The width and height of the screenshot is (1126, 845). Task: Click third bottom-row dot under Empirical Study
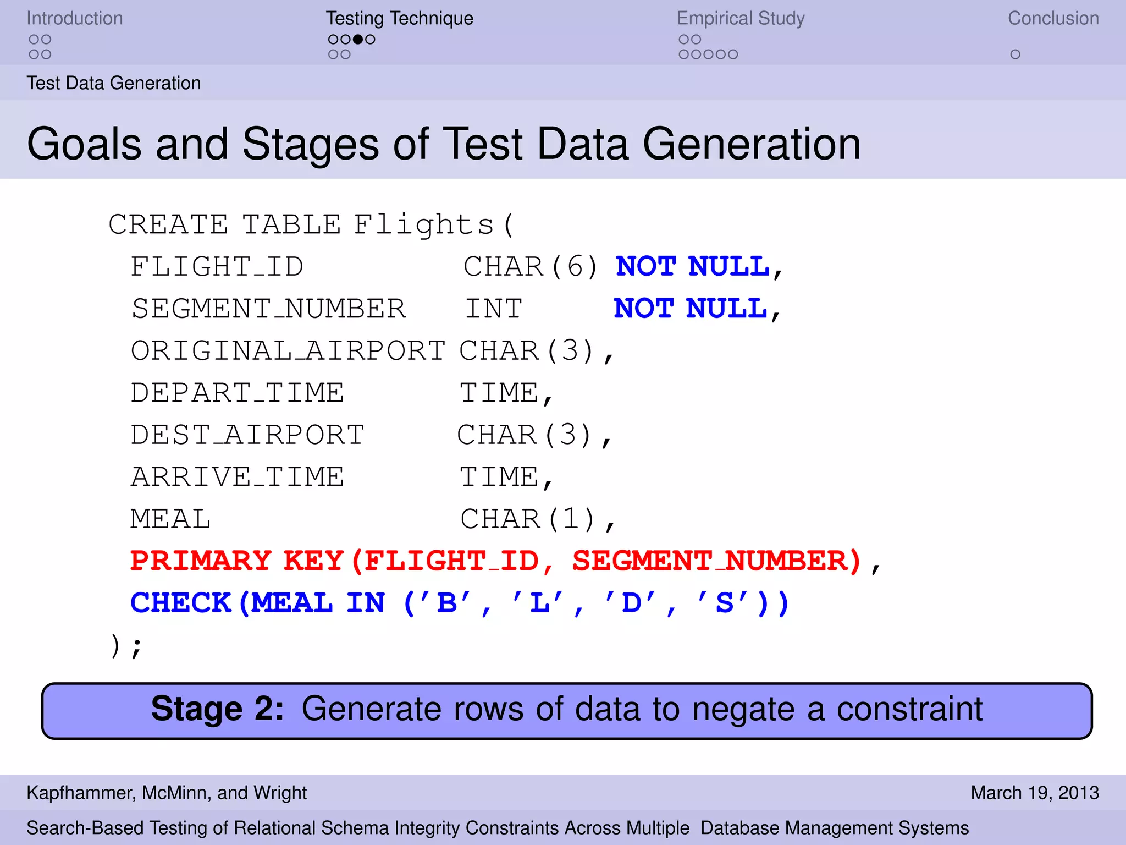pyautogui.click(x=708, y=54)
